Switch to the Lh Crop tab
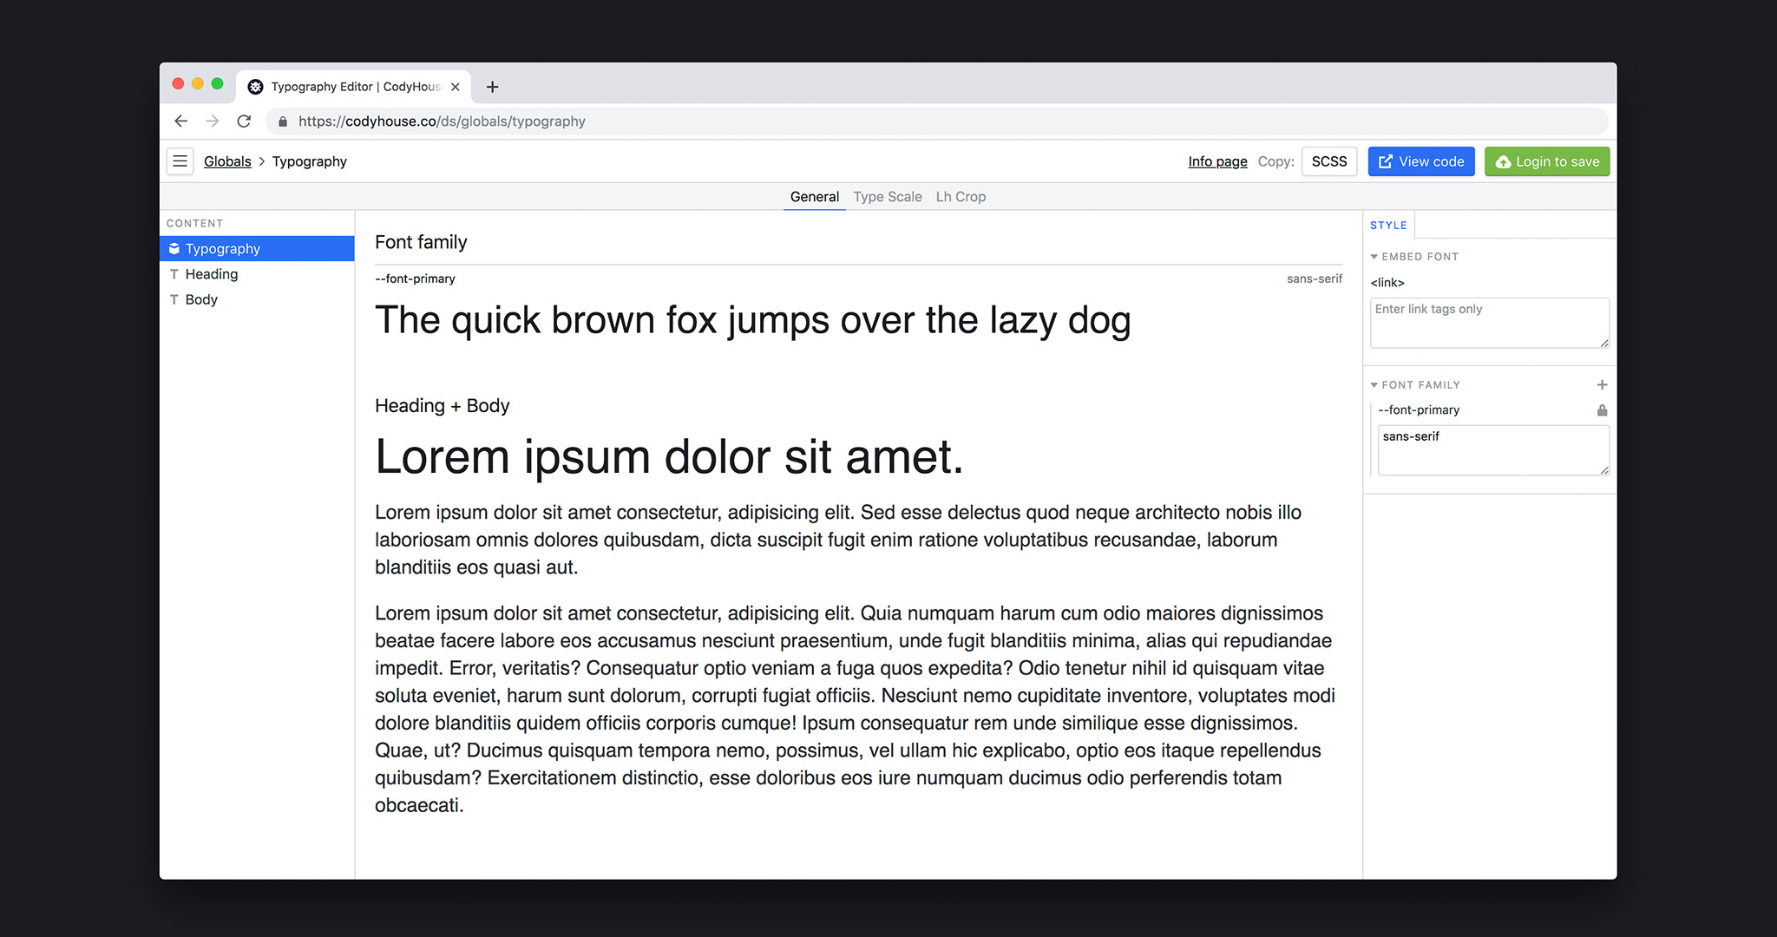 coord(961,196)
